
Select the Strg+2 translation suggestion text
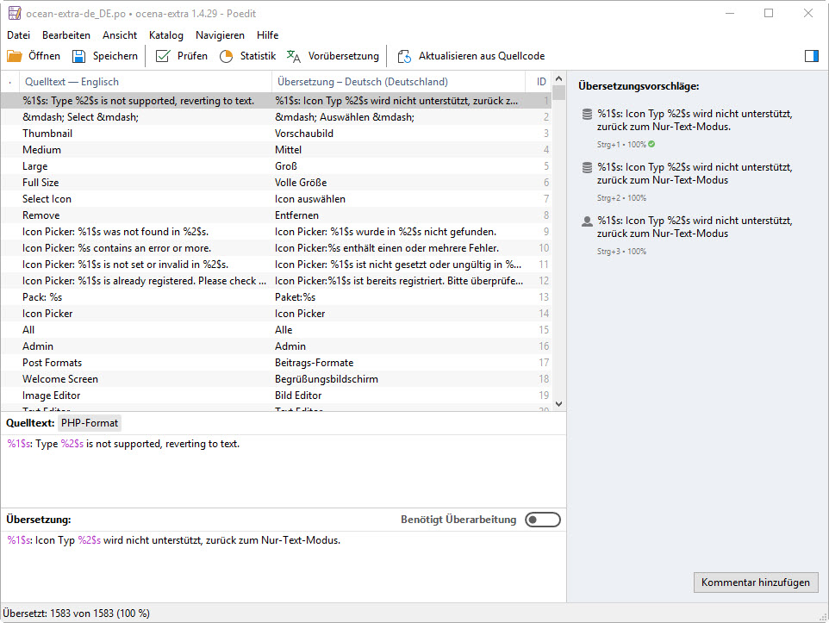(695, 173)
